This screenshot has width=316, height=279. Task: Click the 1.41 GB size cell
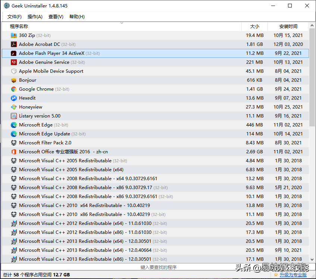coord(254,89)
